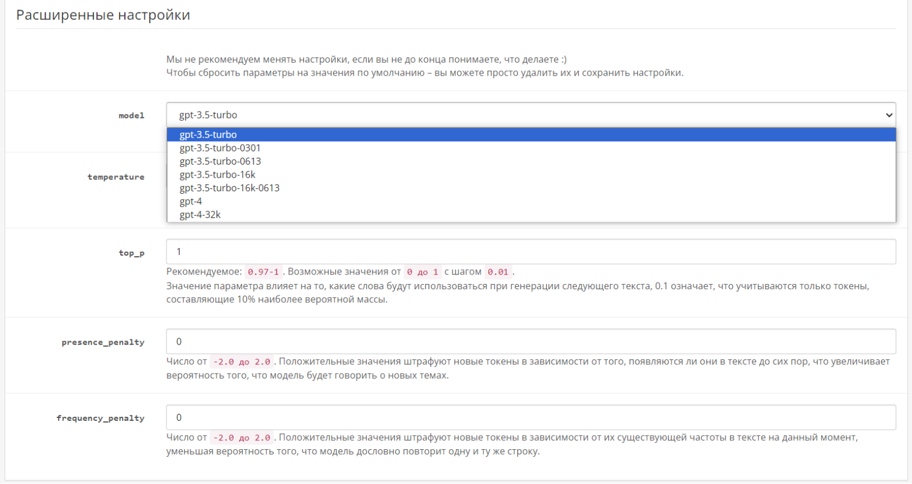This screenshot has width=912, height=484.
Task: Click the '0.01' step value code
Action: pyautogui.click(x=498, y=272)
